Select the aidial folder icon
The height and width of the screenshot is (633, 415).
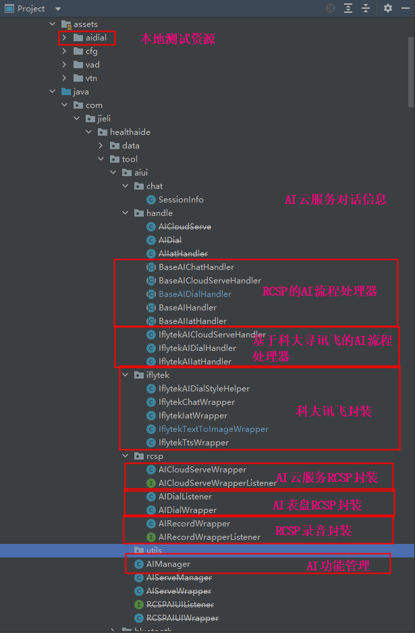[x=78, y=38]
